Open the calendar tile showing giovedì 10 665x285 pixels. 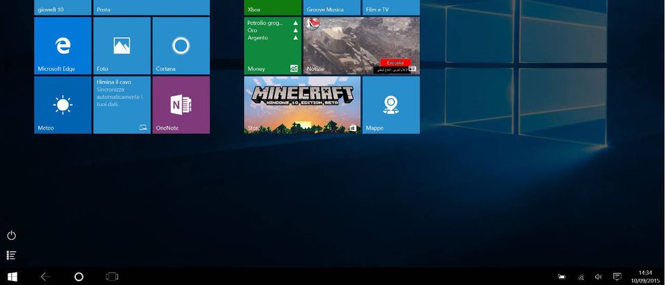[62, 7]
